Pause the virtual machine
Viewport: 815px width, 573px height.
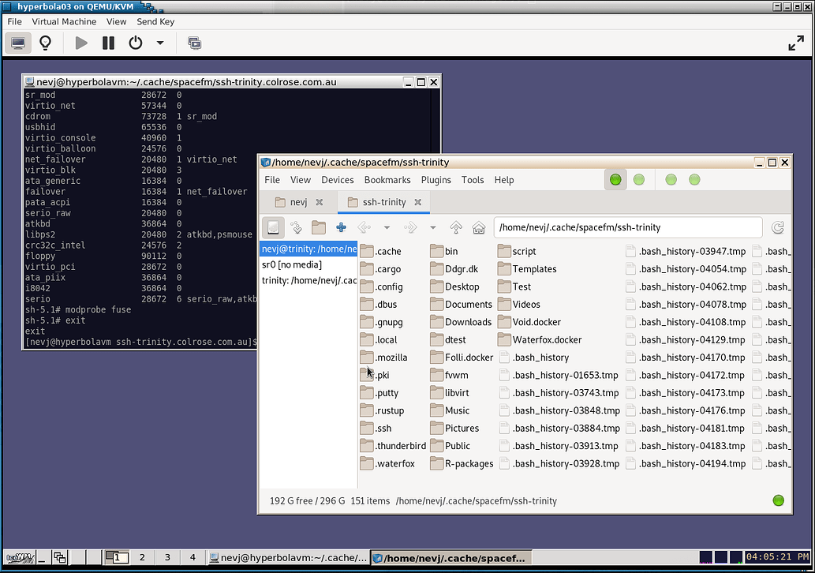107,43
